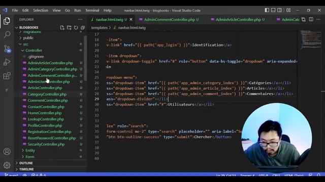
Task: Open CommentController.php file
Action: pos(48,101)
